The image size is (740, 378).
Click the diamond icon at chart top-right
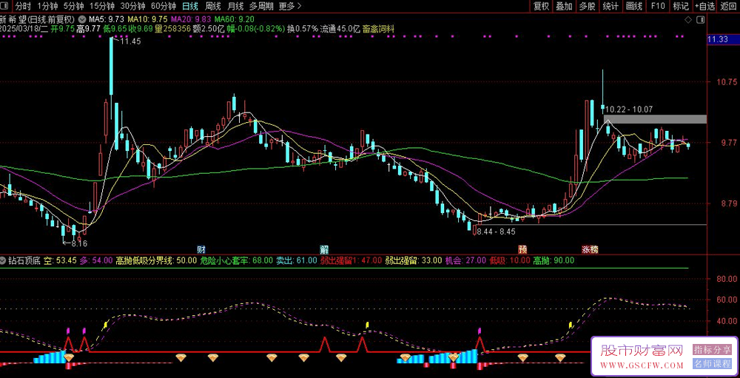click(689, 18)
